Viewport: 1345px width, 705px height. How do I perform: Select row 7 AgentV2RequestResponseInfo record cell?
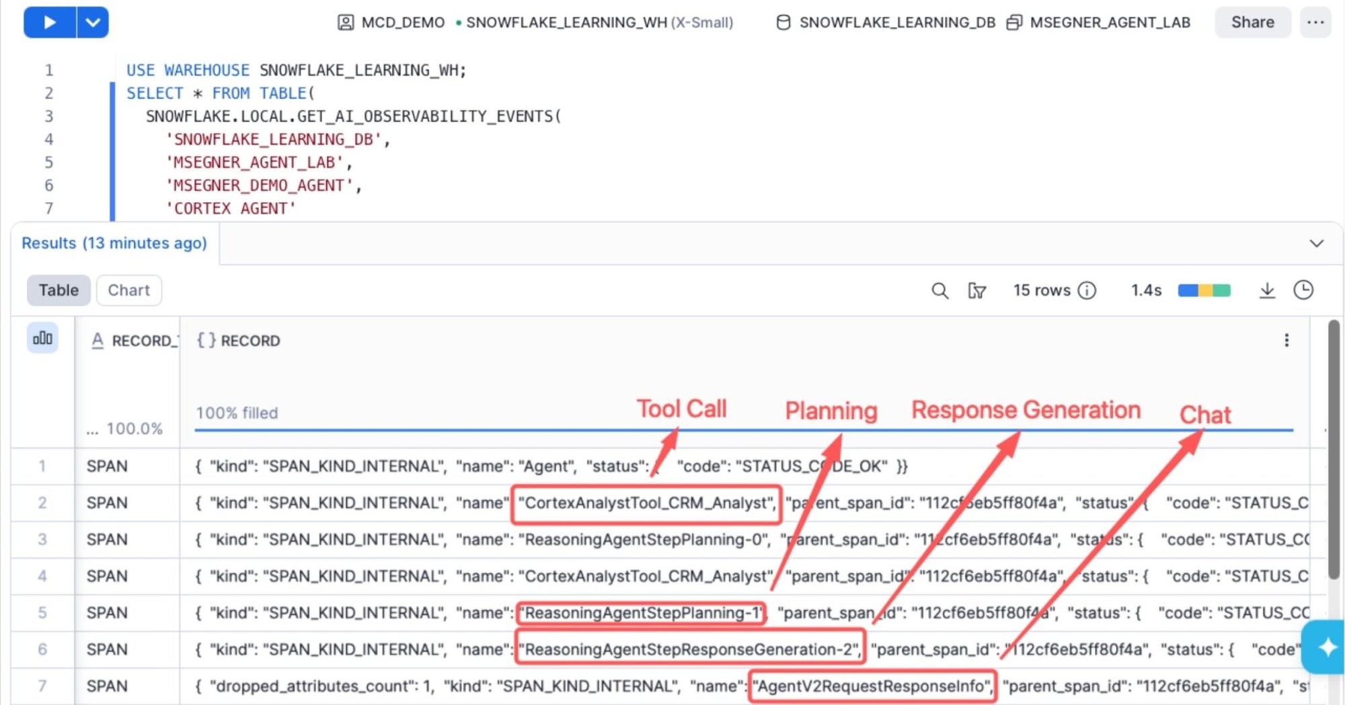(x=744, y=686)
